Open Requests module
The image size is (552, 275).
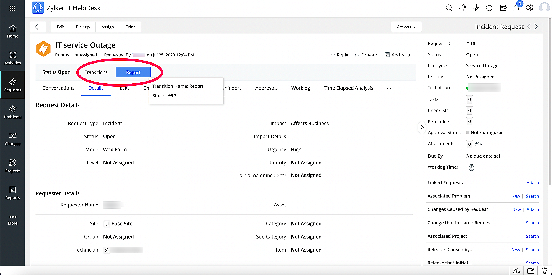point(13,85)
